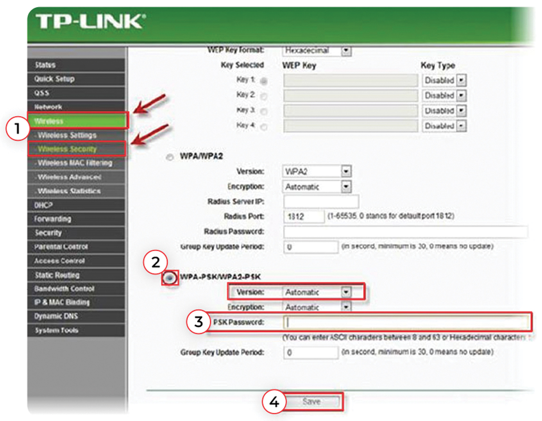This screenshot has width=542, height=421.
Task: Open IP & MAC Binding menu
Action: click(x=76, y=303)
